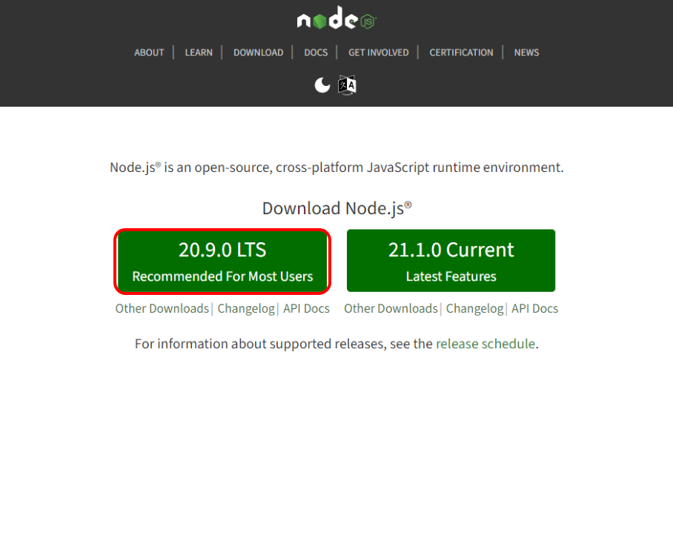
Task: Go to the Learn section
Action: click(x=199, y=53)
